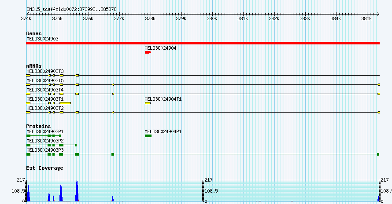Click the Proteins track heading
The height and width of the screenshot is (204, 392).
coord(38,126)
